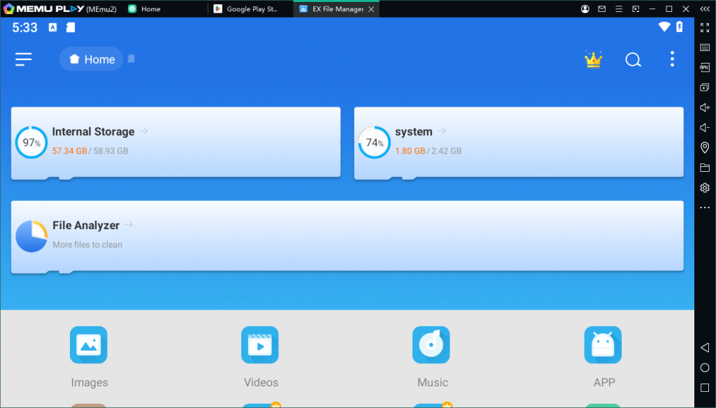Click the Wi-Fi status icon

tap(664, 27)
